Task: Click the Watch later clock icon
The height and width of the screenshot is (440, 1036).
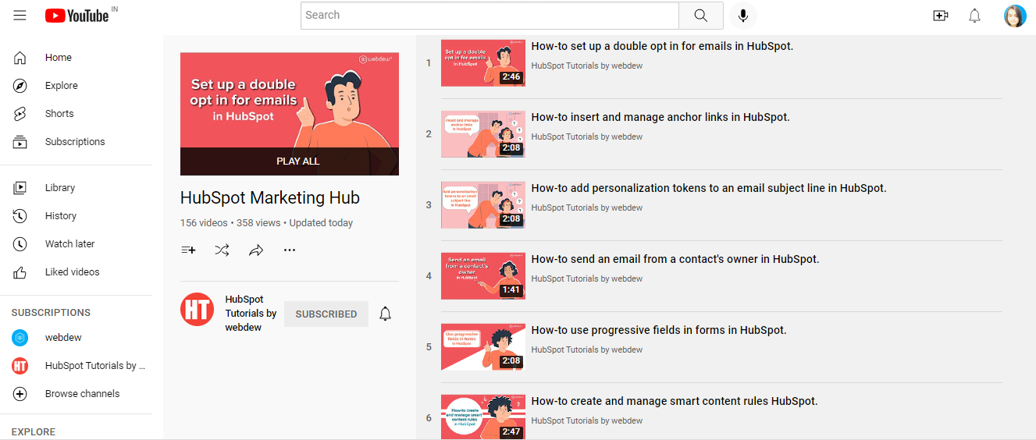Action: tap(20, 244)
